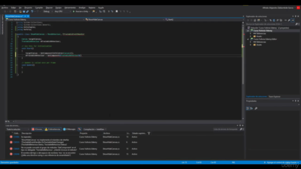Click the Categorized view icon in Propiedades
Viewport: 301px width, 169px height.
tap(248, 108)
